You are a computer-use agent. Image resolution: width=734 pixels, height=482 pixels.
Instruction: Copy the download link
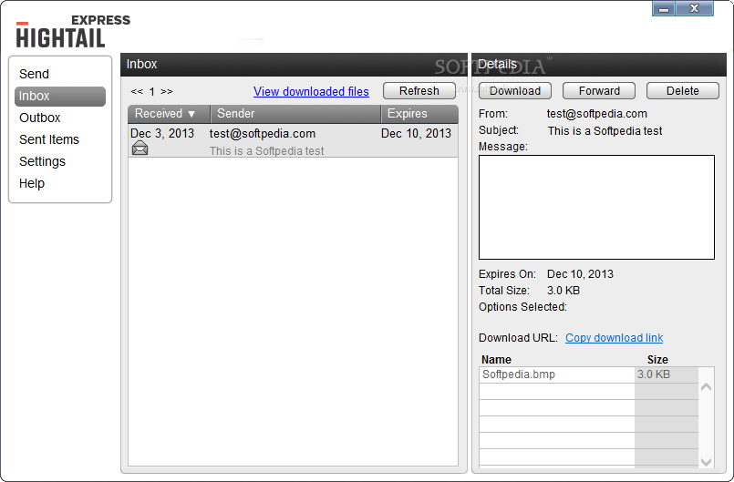(x=615, y=338)
